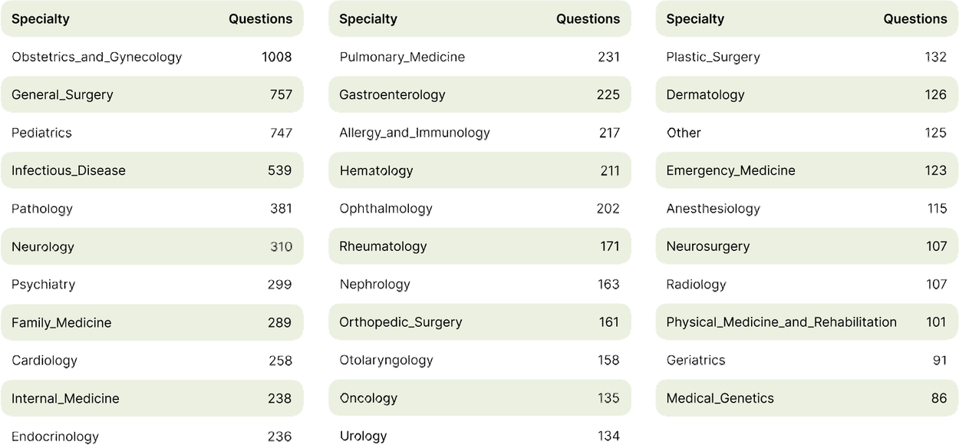The height and width of the screenshot is (445, 959).
Task: Select the Rheumatology row
Action: 479,246
